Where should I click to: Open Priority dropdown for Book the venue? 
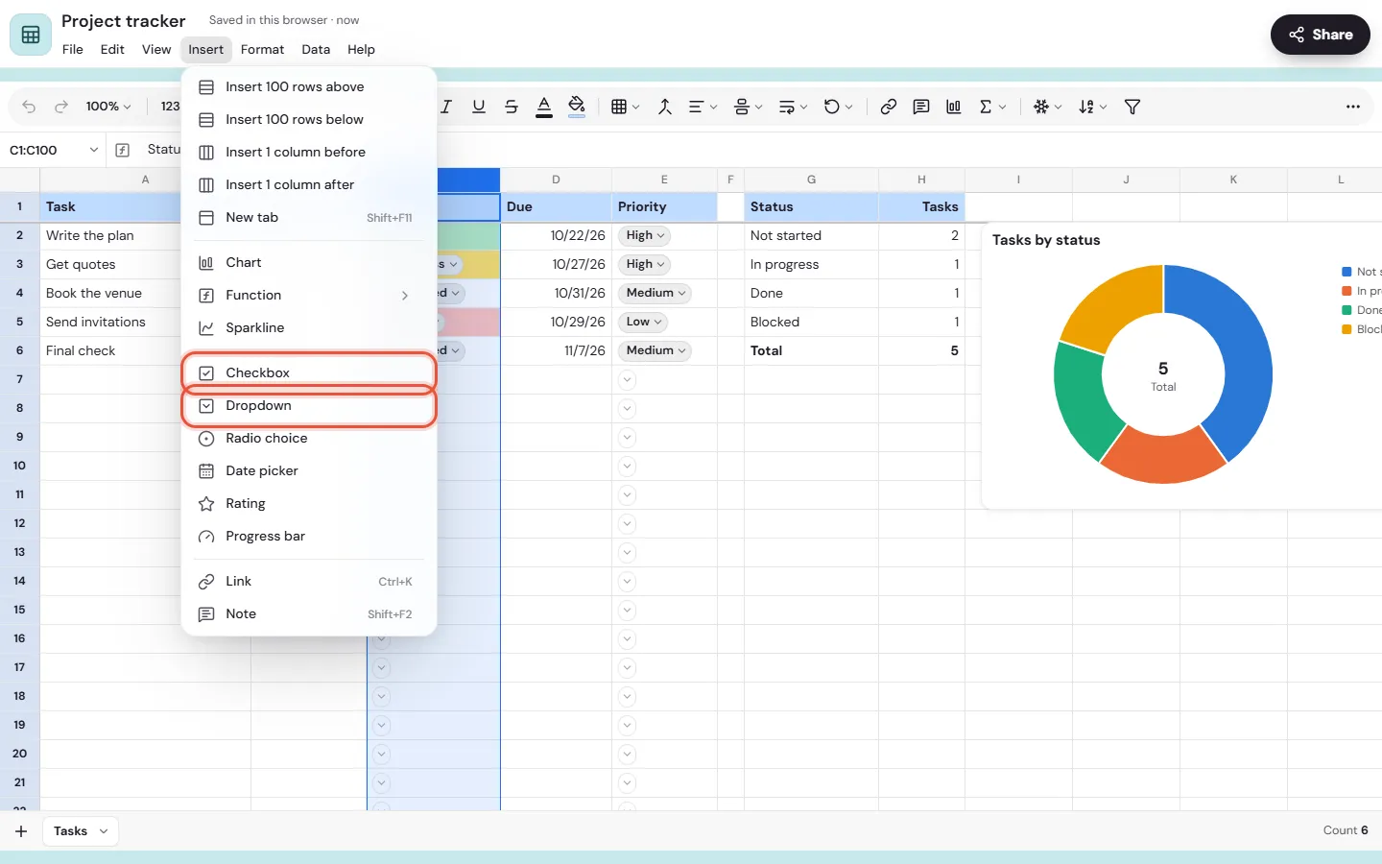tap(655, 293)
